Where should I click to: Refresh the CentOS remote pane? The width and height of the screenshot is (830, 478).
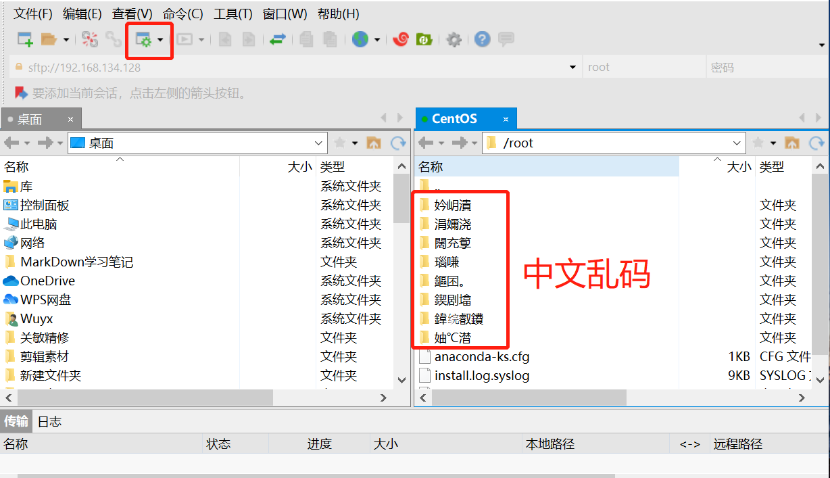(x=817, y=143)
